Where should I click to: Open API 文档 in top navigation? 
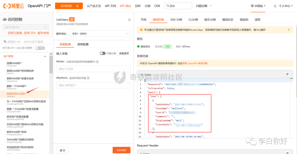111,6
